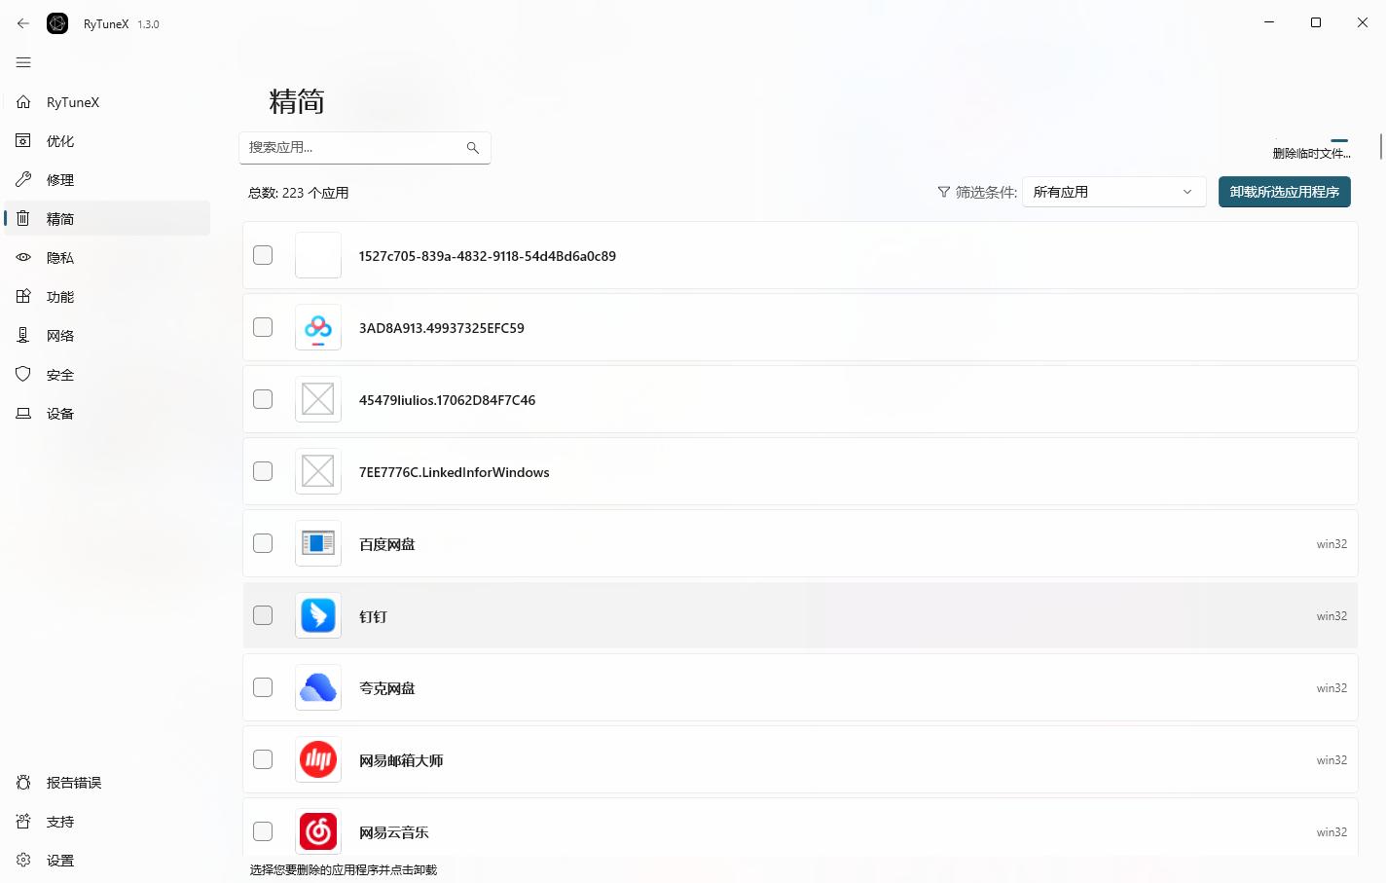Click the 报告错误 (Report Error) icon
The width and height of the screenshot is (1386, 883).
(x=22, y=782)
